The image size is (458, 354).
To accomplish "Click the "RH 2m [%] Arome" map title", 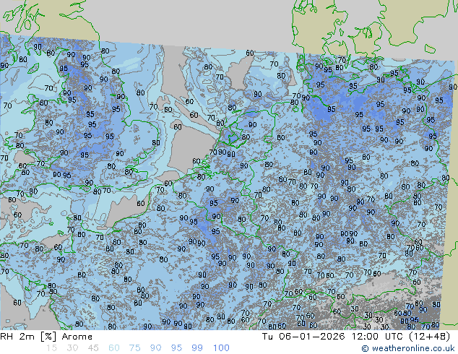I will 46,337.
